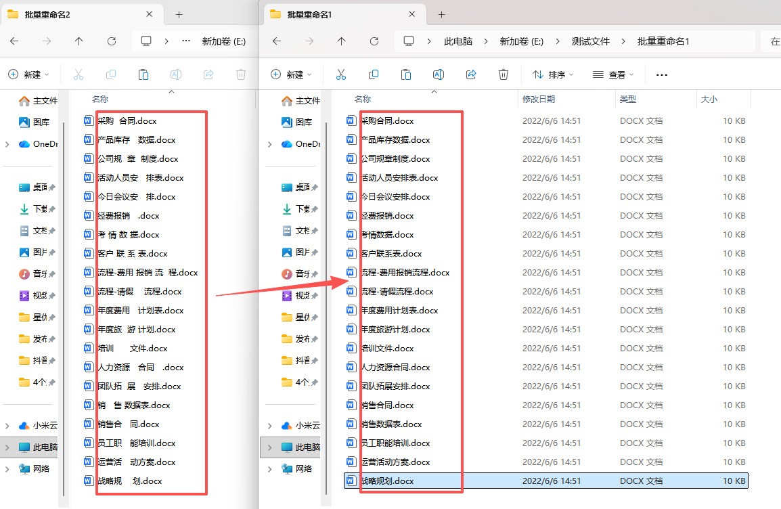Screen dimensions: 781x509
Task: Select 公司规章制度.docx in 批量重命名1
Action: point(546,158)
